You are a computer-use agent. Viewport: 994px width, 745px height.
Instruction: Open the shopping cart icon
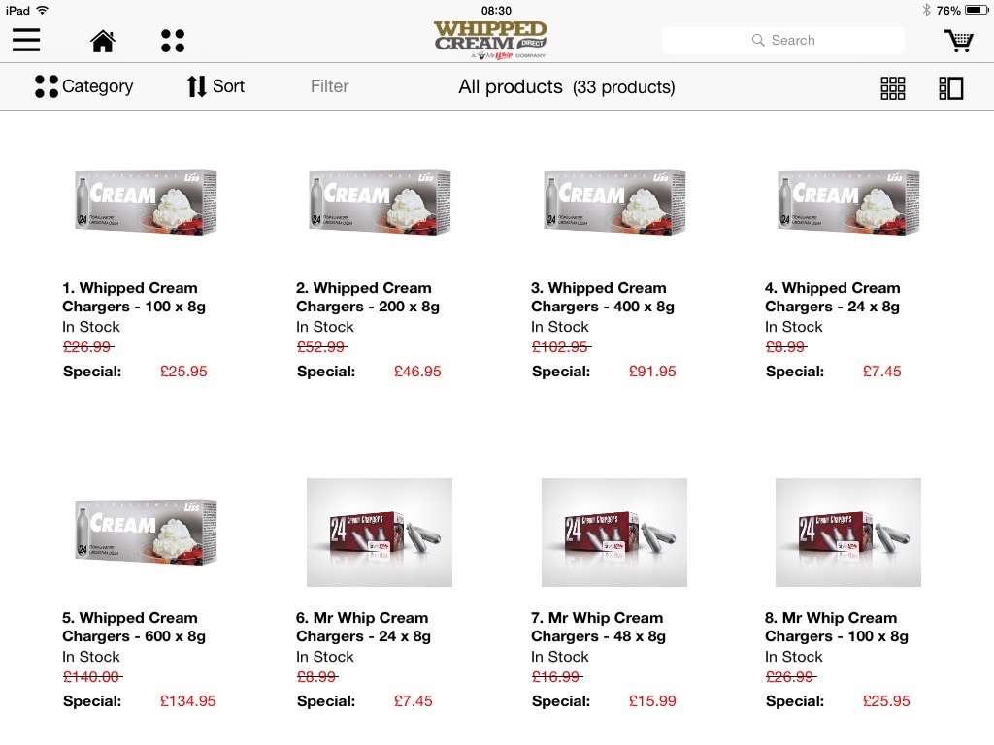coord(959,41)
